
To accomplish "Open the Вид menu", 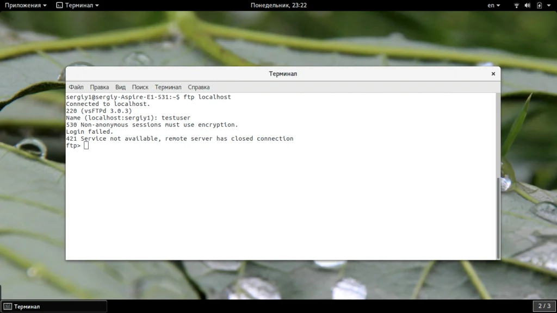I will [x=120, y=87].
